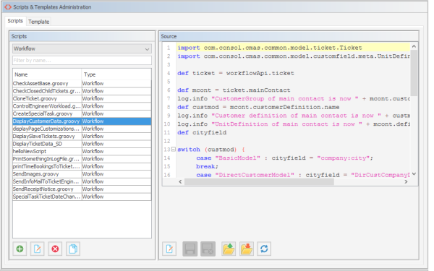Click the grey save script button
The width and height of the screenshot is (434, 271).
(x=190, y=249)
